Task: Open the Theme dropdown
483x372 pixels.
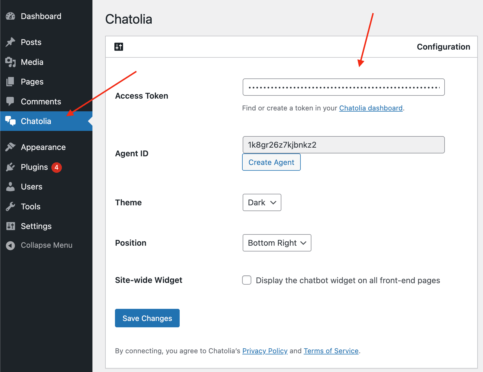Action: (x=262, y=202)
